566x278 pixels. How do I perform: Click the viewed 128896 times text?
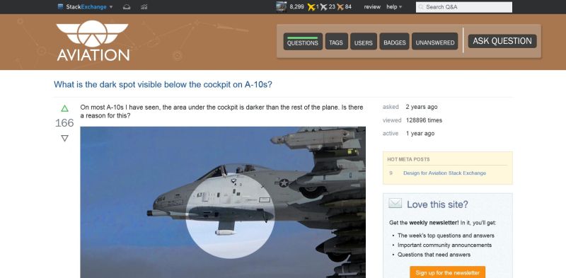point(412,120)
